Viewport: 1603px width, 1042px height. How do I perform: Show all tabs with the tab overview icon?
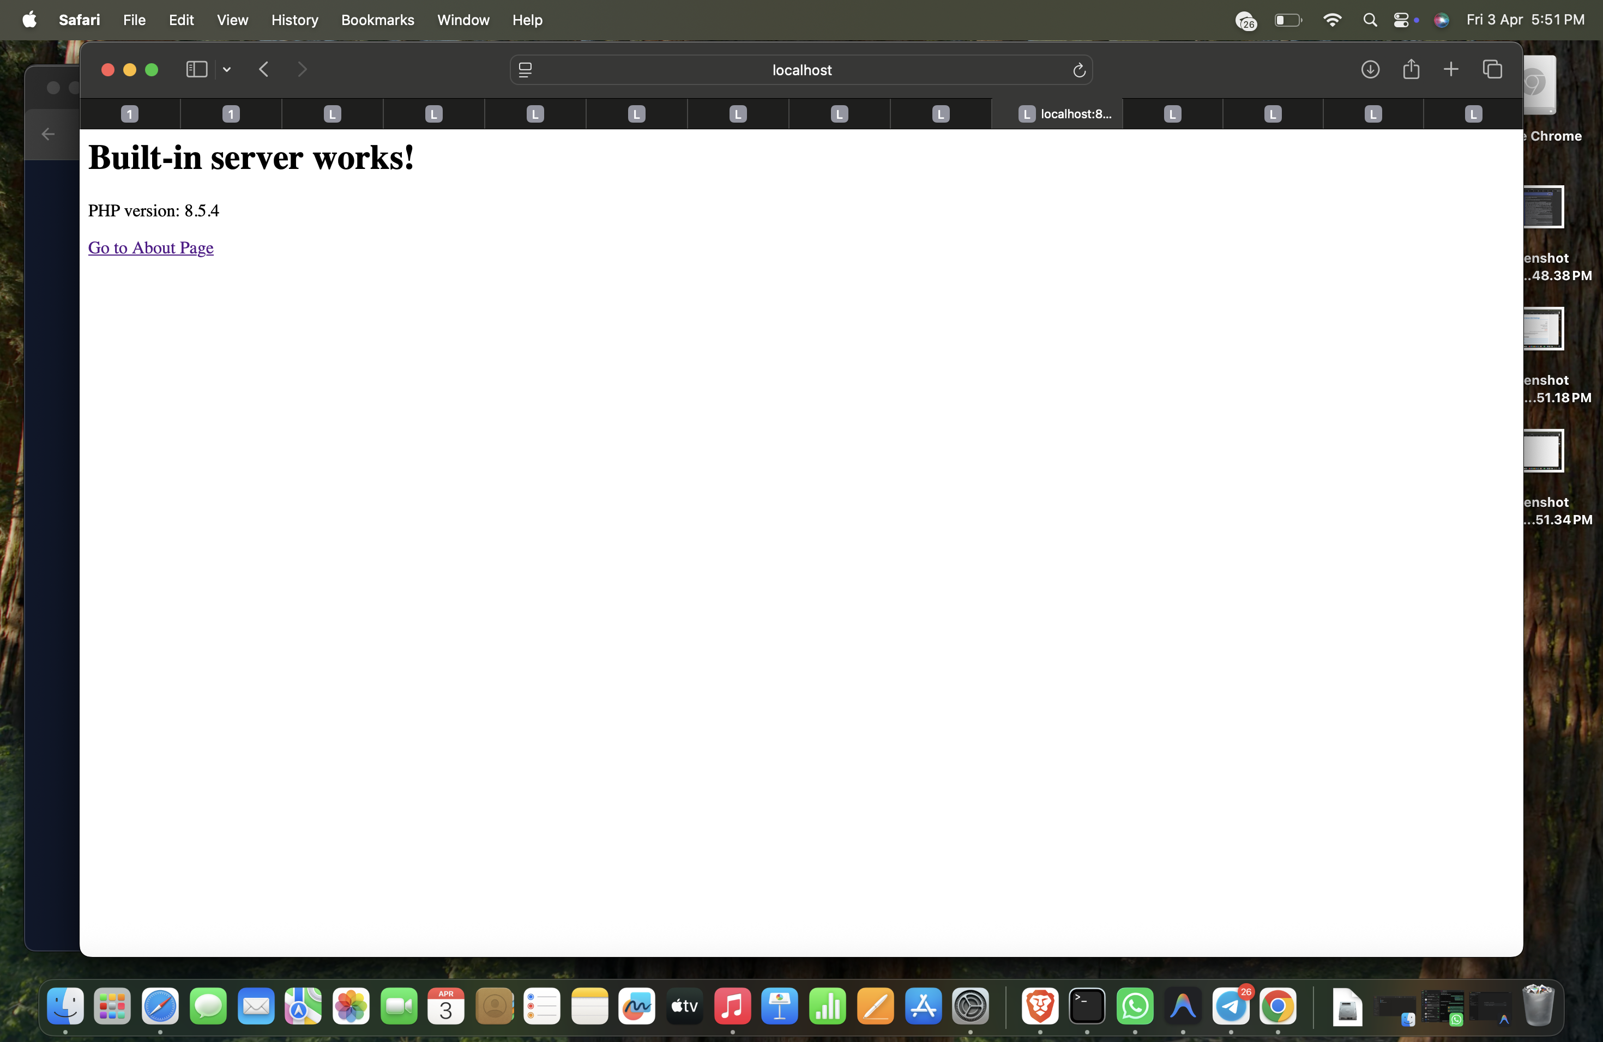(x=1492, y=69)
